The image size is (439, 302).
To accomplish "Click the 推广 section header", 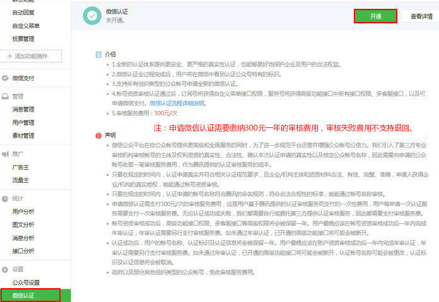I will [18, 154].
